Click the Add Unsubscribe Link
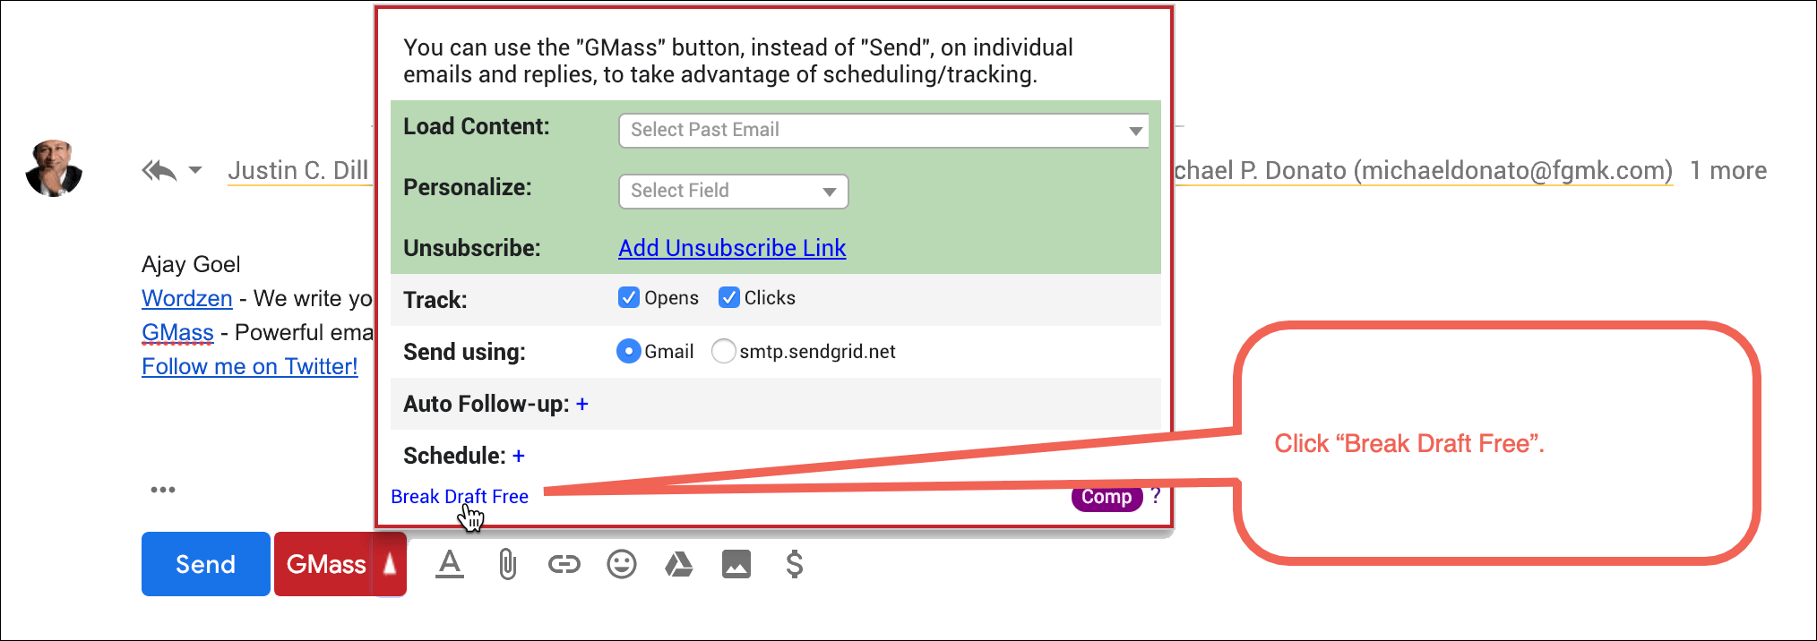This screenshot has width=1817, height=641. [x=732, y=248]
